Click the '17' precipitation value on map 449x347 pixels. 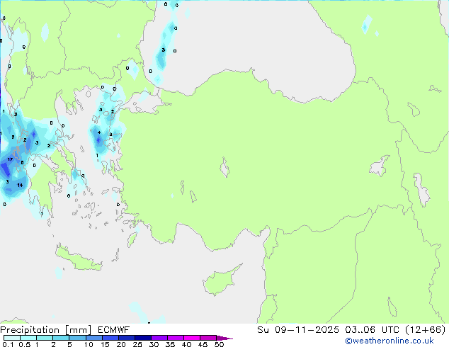11,159
